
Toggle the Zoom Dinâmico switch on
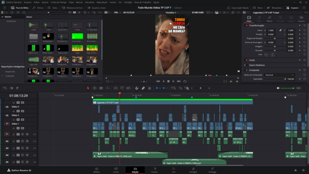click(246, 65)
